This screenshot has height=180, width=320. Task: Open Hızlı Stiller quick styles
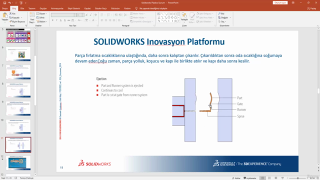click(x=192, y=18)
